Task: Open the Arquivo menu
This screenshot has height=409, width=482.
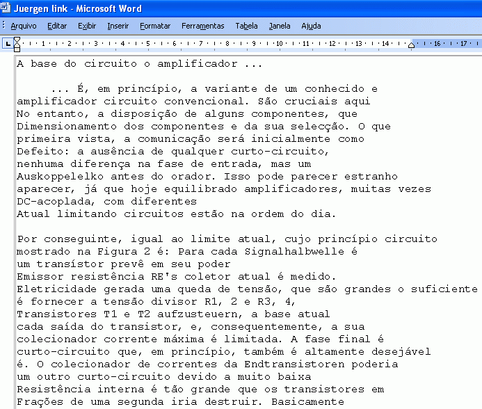Action: point(24,26)
